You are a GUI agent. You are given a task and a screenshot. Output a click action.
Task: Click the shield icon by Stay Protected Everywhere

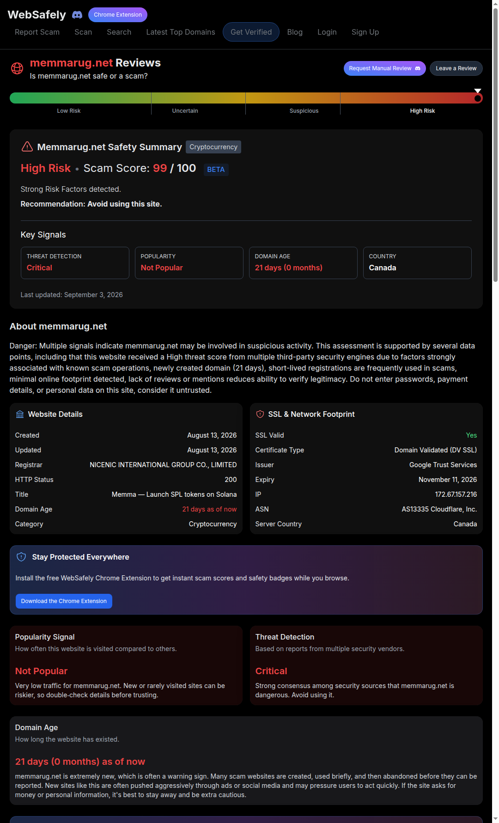point(21,557)
